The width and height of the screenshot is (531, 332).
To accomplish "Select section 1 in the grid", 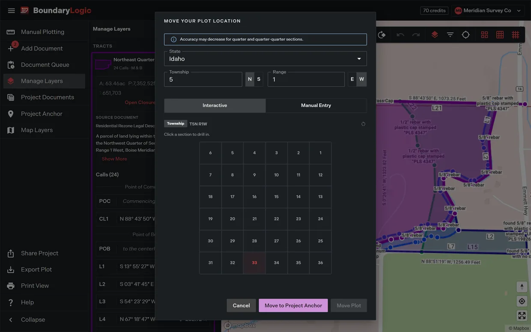I will [320, 153].
